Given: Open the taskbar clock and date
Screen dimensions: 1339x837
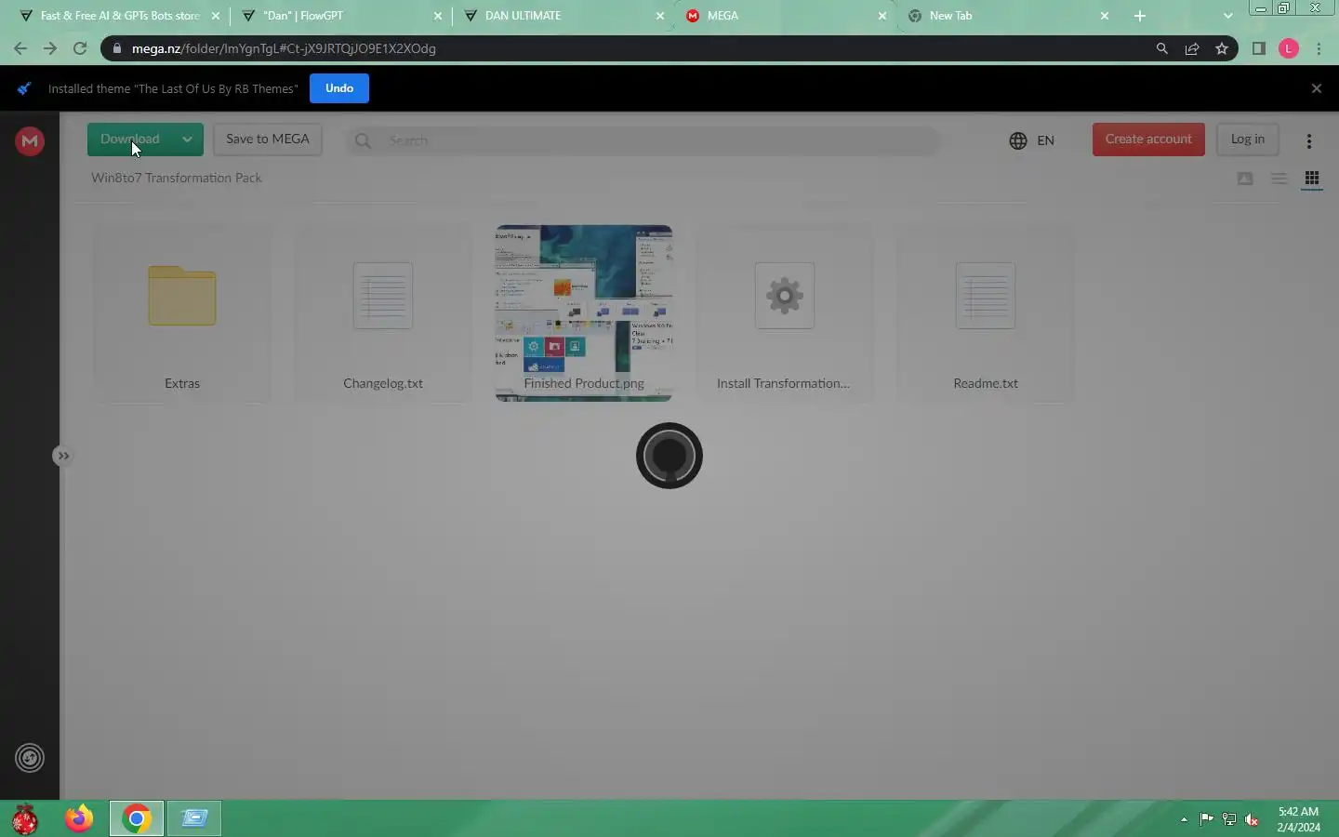Looking at the screenshot, I should [1298, 819].
